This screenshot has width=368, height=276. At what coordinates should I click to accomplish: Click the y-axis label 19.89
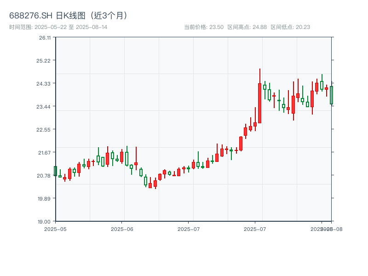pos(44,199)
